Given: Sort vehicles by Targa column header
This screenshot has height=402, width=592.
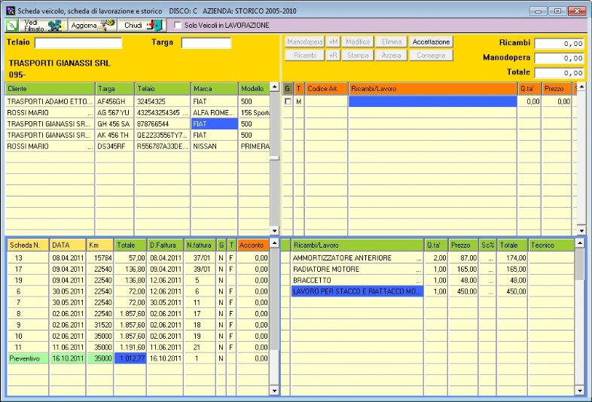Looking at the screenshot, I should (x=114, y=89).
